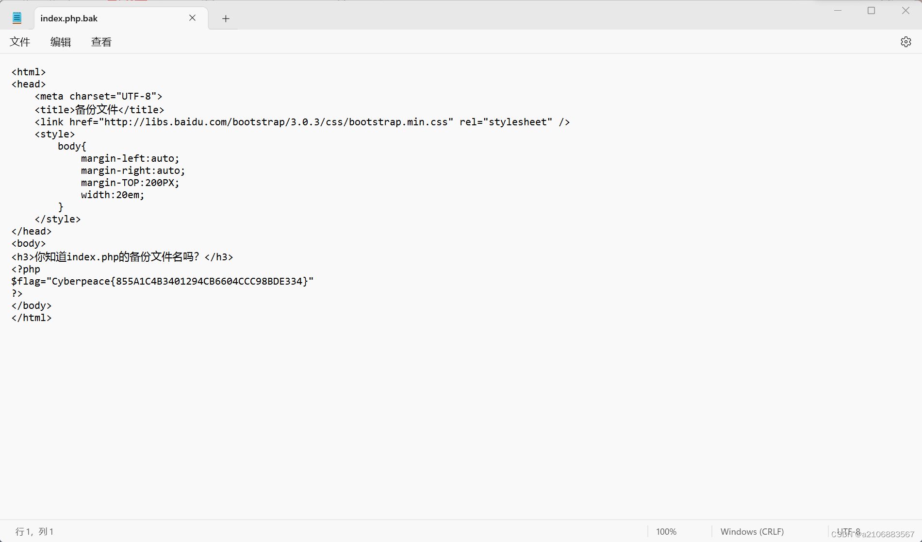Click the <title>备份文件</title> line
The image size is (922, 542).
[x=99, y=109]
